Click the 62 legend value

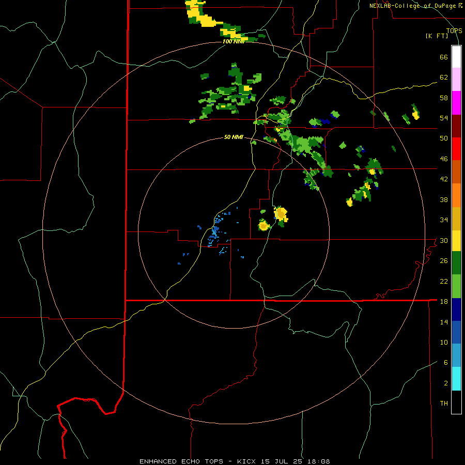pyautogui.click(x=444, y=77)
